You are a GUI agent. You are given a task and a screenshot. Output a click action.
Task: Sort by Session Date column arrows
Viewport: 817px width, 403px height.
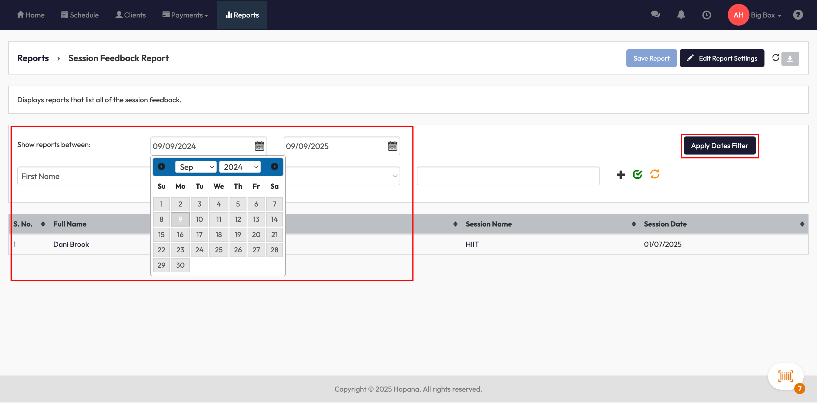point(802,224)
